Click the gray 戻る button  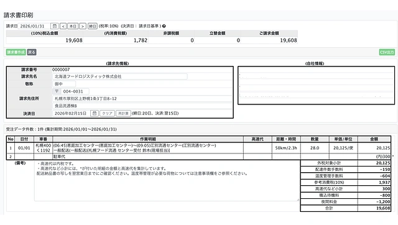32,52
